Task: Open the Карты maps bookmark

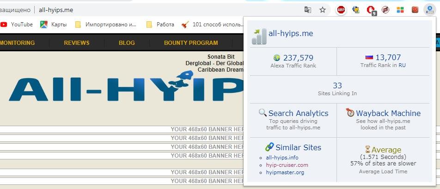Action: (x=53, y=24)
